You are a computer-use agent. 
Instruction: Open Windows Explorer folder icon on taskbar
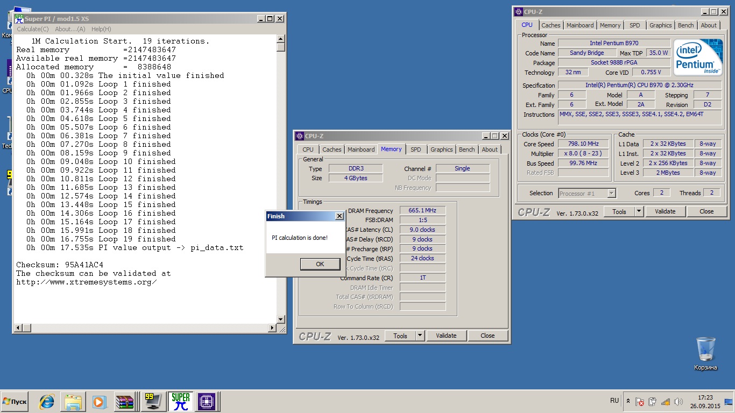pos(73,402)
